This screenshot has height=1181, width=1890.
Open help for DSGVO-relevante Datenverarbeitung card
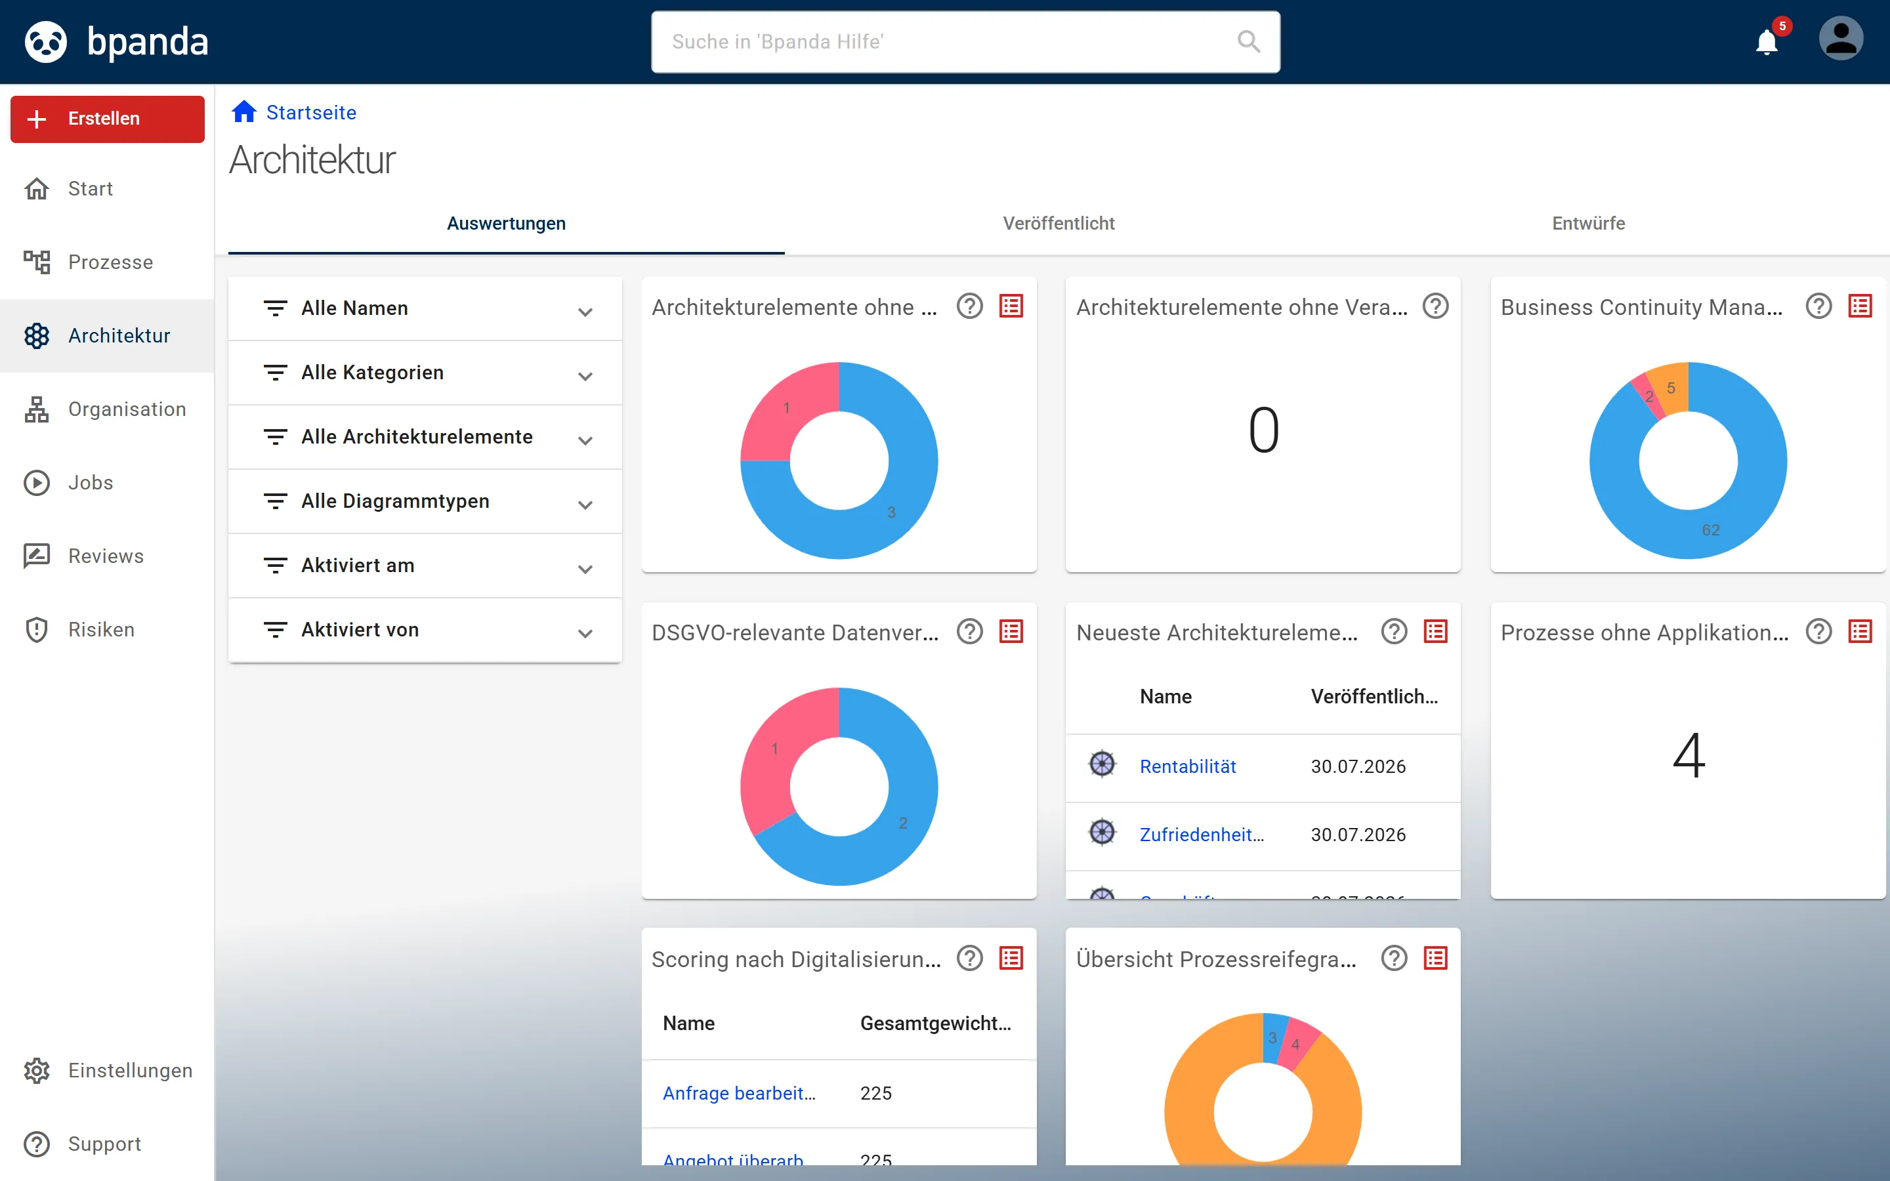pyautogui.click(x=970, y=631)
